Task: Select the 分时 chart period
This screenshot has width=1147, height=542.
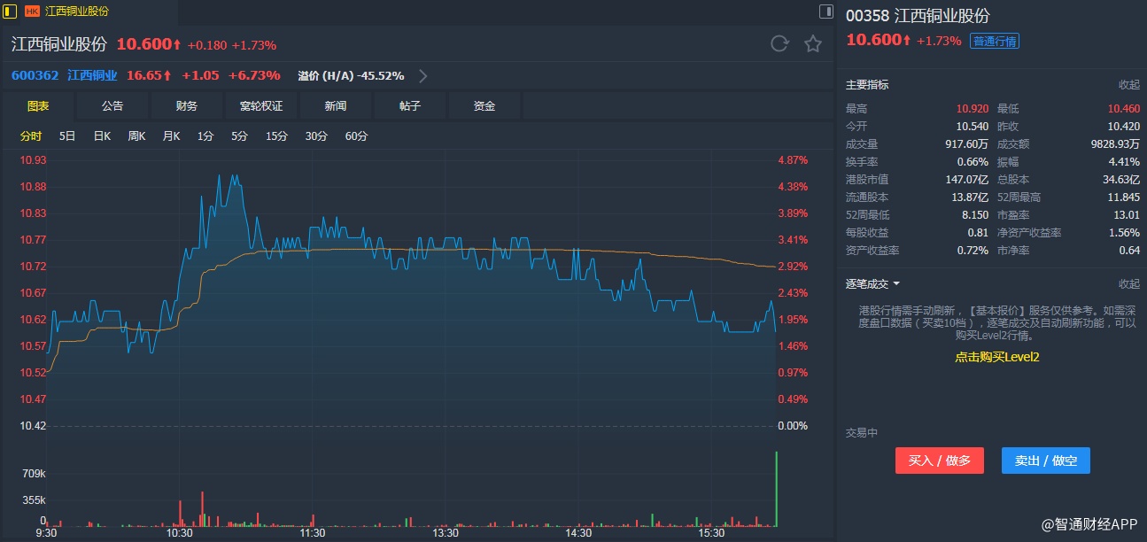Action: point(31,135)
